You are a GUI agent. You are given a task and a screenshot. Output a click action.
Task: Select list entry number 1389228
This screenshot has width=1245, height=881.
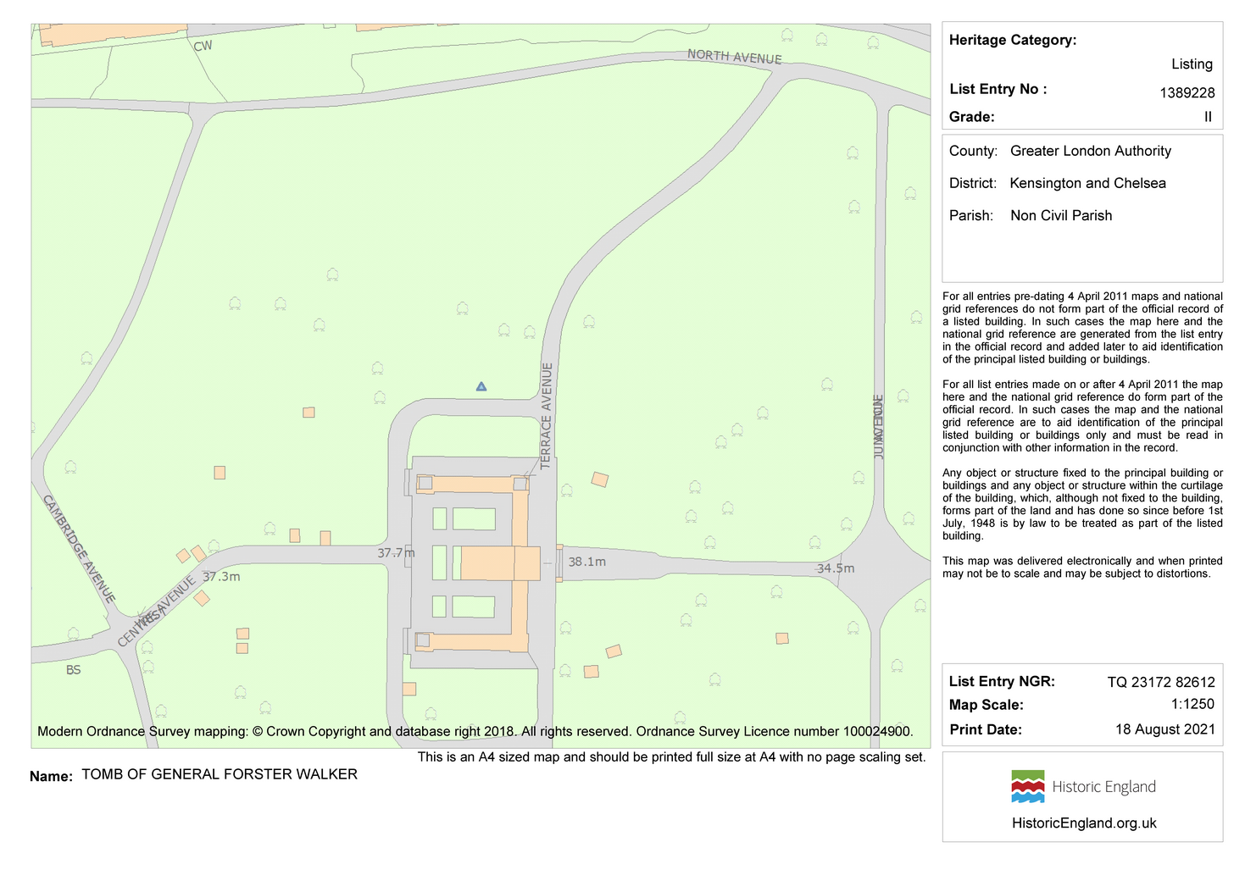point(1187,93)
